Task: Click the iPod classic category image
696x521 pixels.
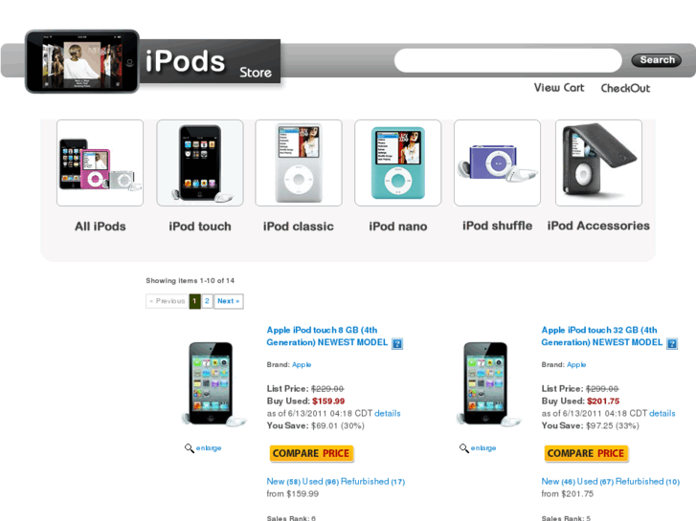Action: (299, 163)
